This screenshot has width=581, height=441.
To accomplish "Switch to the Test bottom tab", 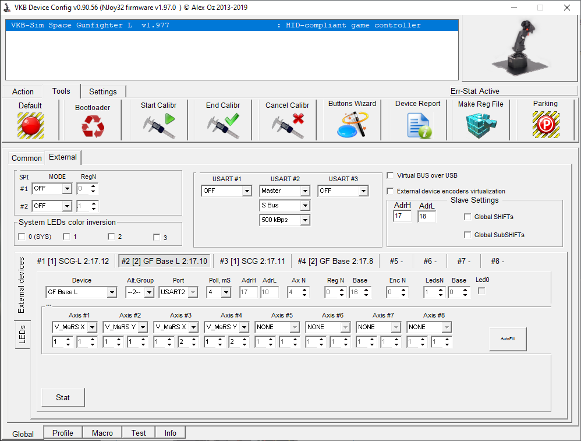I will [139, 433].
